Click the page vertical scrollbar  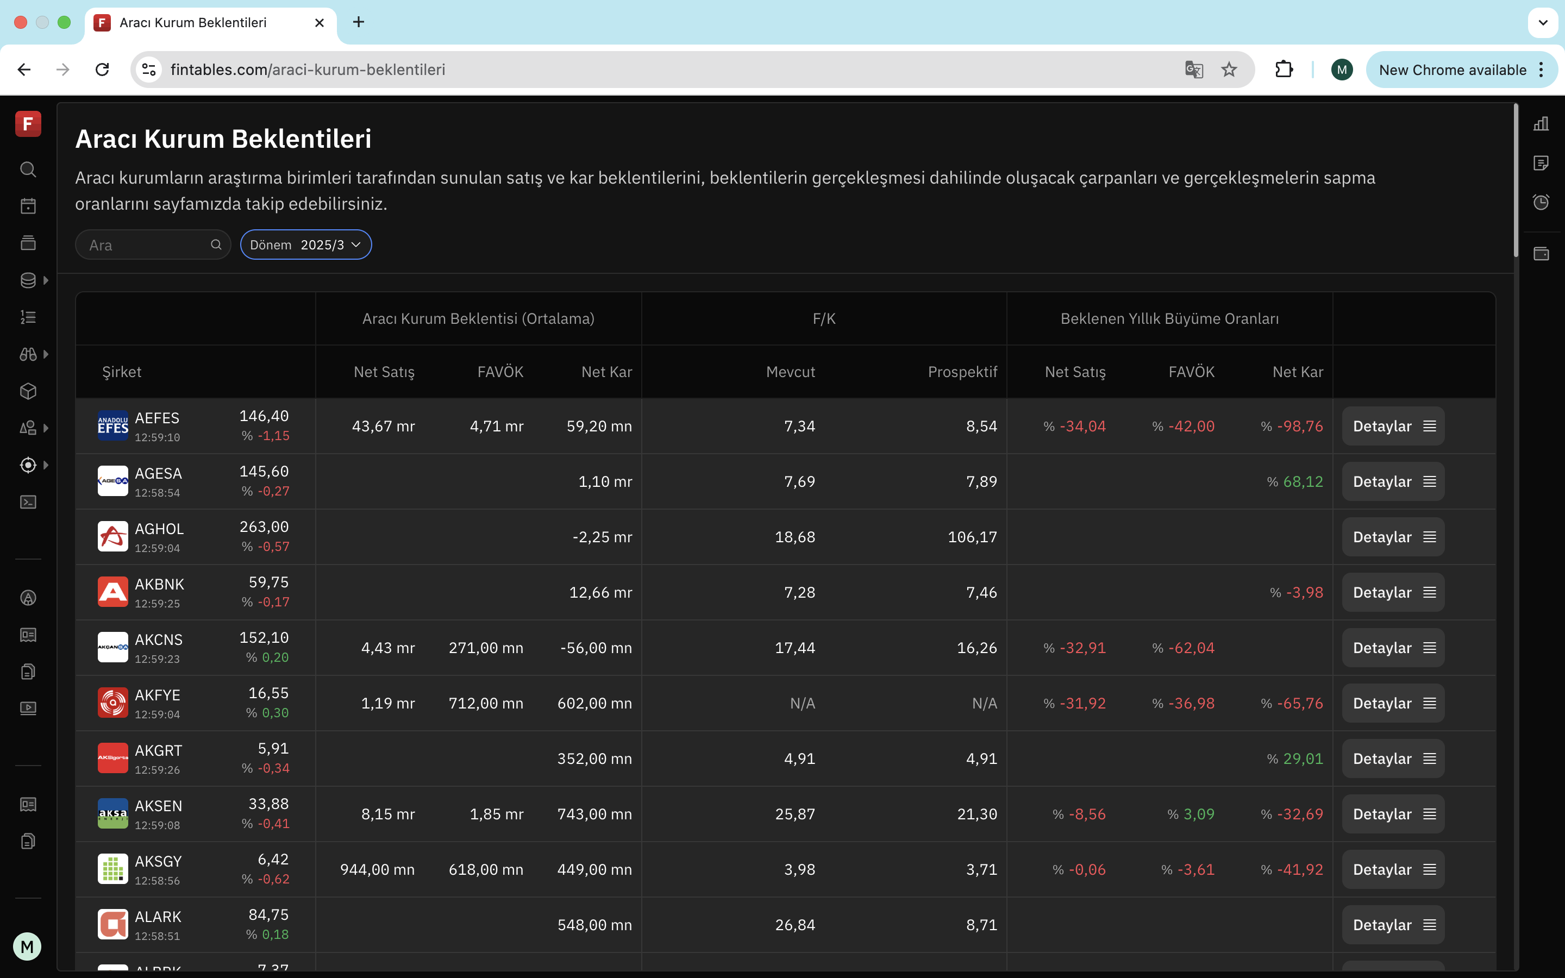pos(1516,181)
